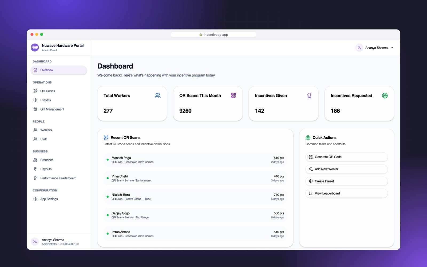The image size is (427, 267).
Task: Click the Incentives Requested target icon
Action: 385,96
